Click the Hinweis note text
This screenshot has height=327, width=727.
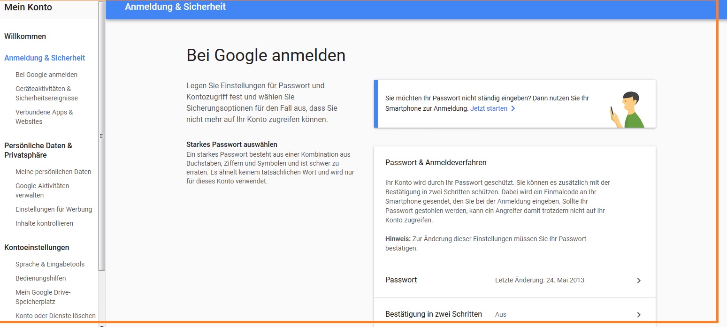486,243
